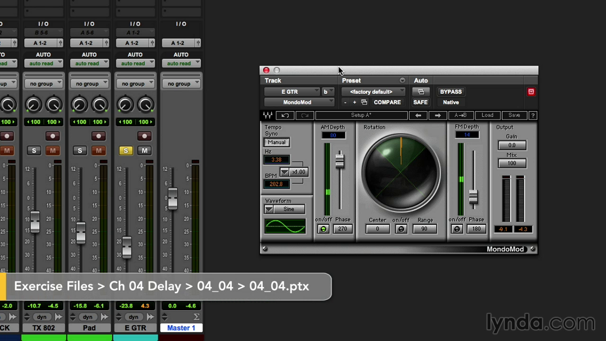The height and width of the screenshot is (341, 606).
Task: Open TX 802 track type selector arrows
Action: coord(27,317)
